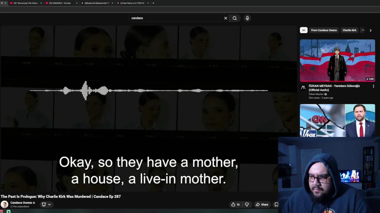
Task: Open Özkan Meydan channel name link
Action: pos(316,94)
